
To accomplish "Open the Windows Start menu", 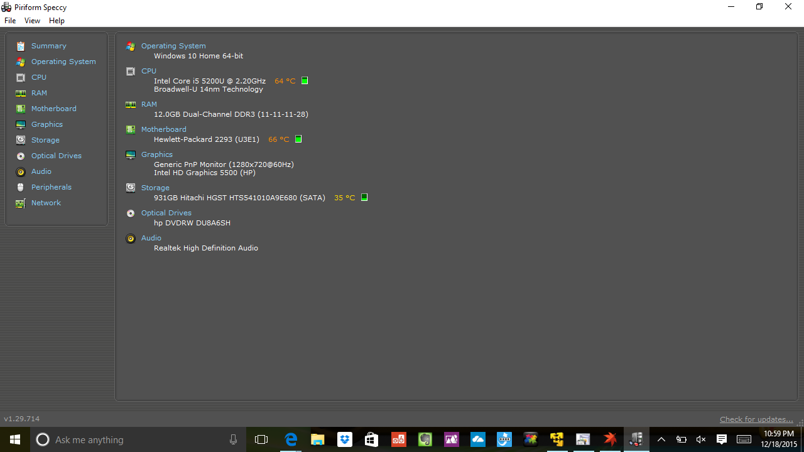I will pos(15,439).
